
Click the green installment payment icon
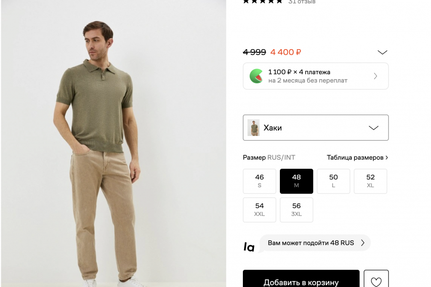coord(256,76)
